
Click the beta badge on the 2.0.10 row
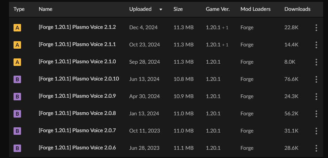(x=17, y=79)
